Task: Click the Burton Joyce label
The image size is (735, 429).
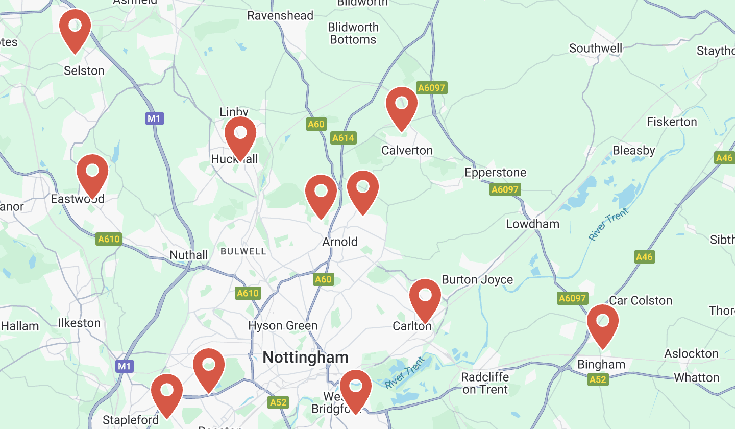Action: [477, 279]
